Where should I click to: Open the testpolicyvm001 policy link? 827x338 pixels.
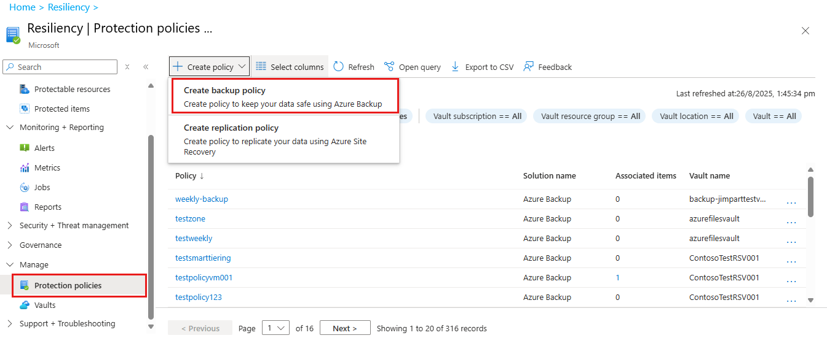coord(204,277)
